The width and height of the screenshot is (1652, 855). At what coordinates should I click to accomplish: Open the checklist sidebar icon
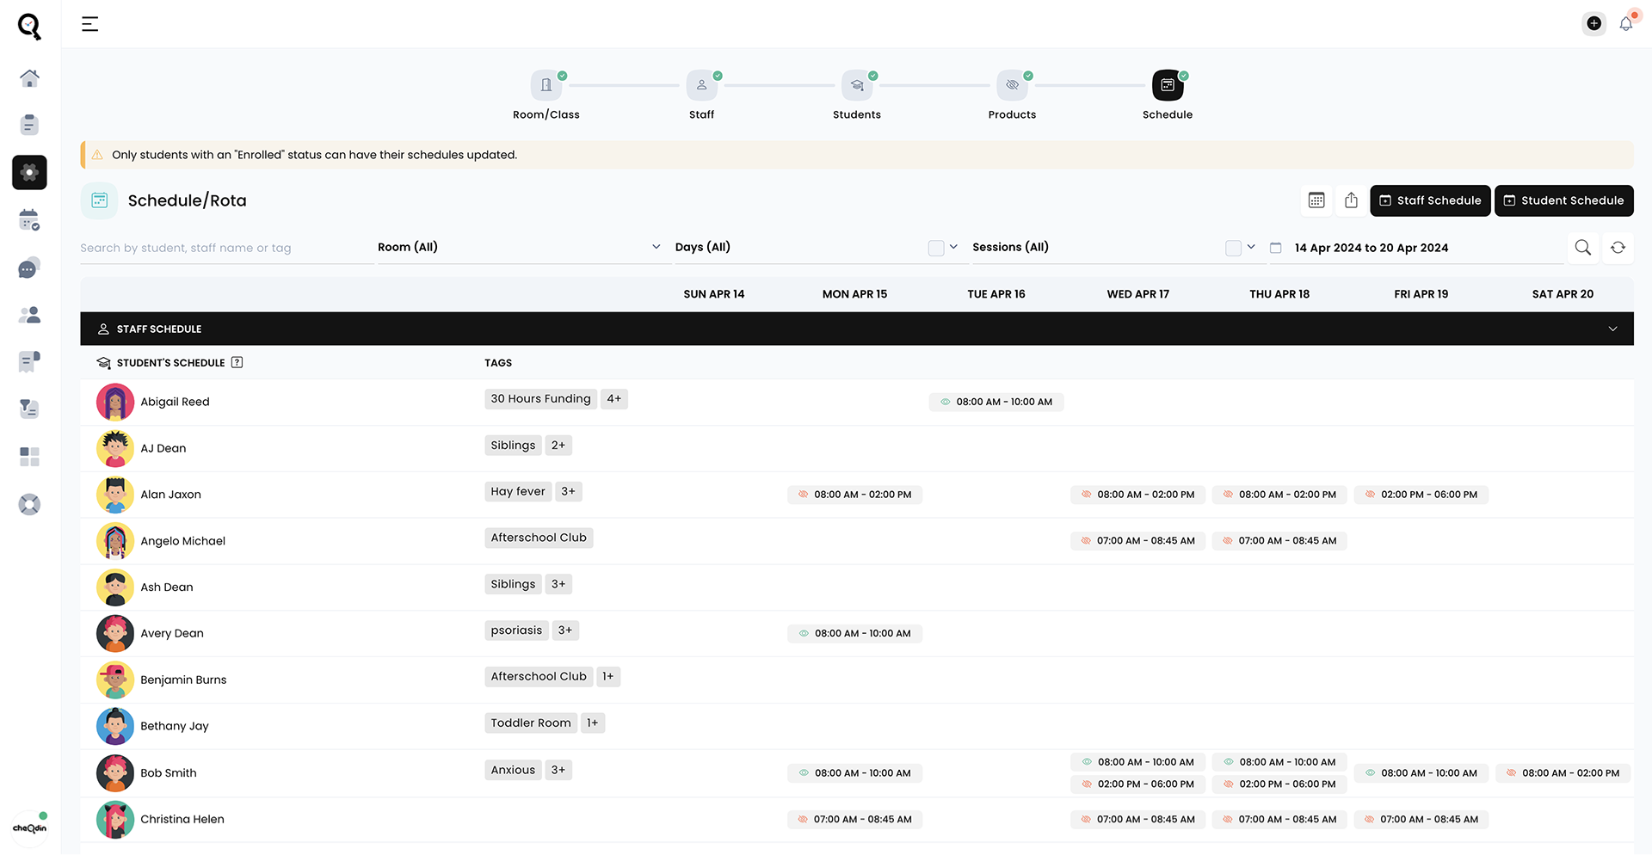(29, 409)
